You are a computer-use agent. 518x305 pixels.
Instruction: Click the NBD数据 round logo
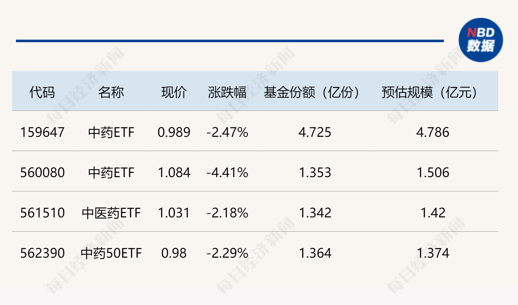[x=481, y=40]
